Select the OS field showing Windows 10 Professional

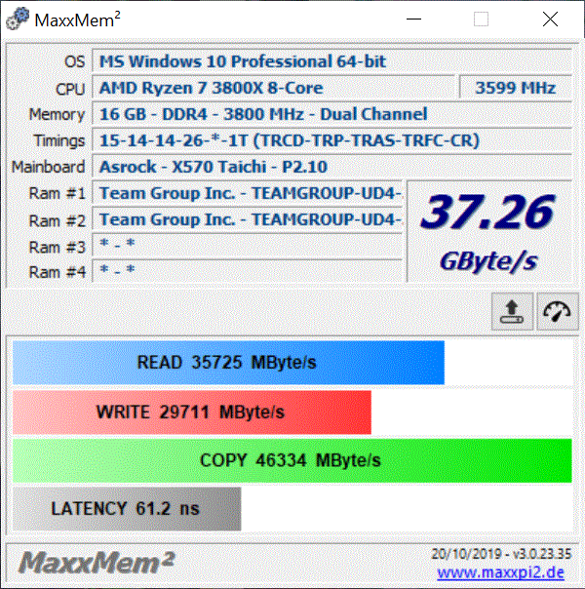[x=331, y=60]
